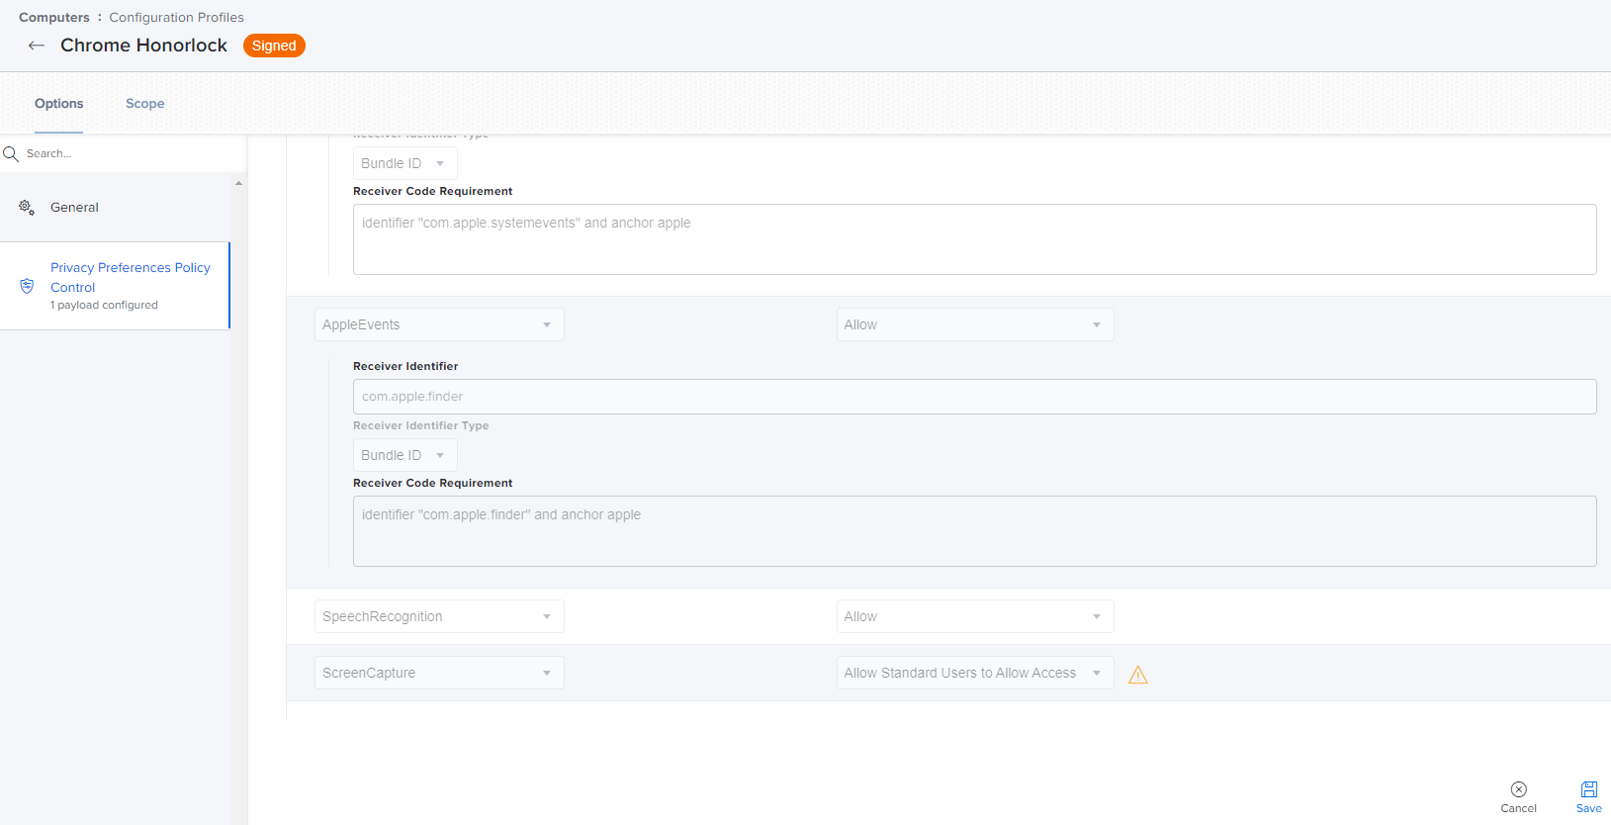Image resolution: width=1611 pixels, height=825 pixels.
Task: Open the ScreenCapture service dropdown
Action: [439, 673]
